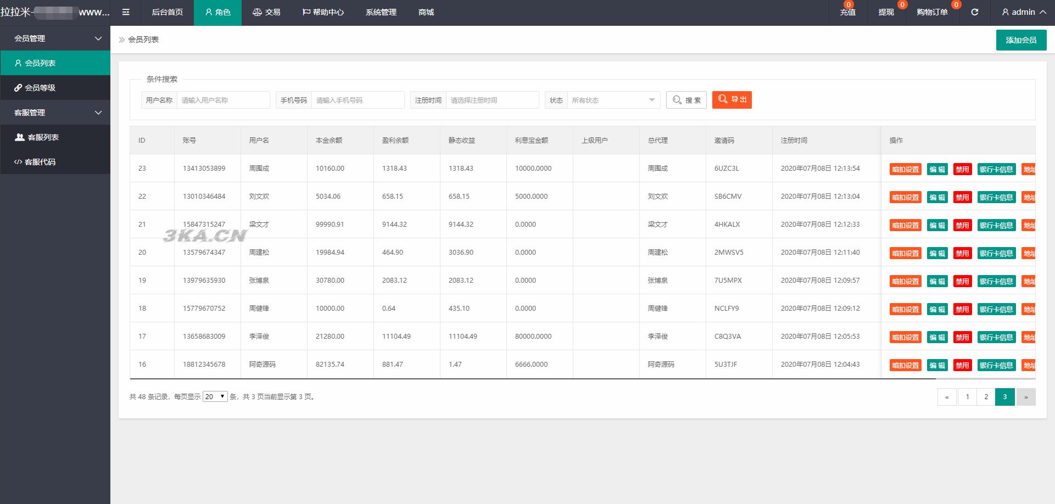Open 会员等级 in sidebar
The image size is (1055, 504).
click(55, 88)
